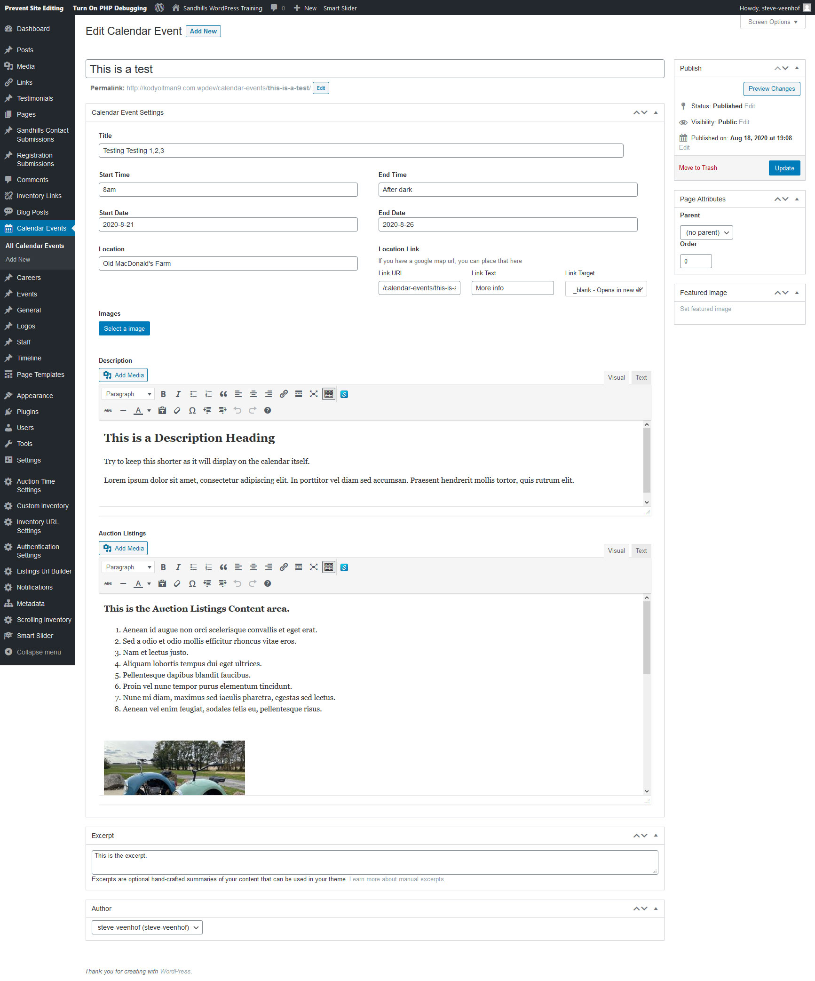This screenshot has width=815, height=981.
Task: Click Edit button next to permalink
Action: 321,88
